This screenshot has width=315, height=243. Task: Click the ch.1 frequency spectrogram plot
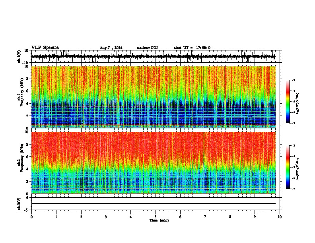pos(153,97)
